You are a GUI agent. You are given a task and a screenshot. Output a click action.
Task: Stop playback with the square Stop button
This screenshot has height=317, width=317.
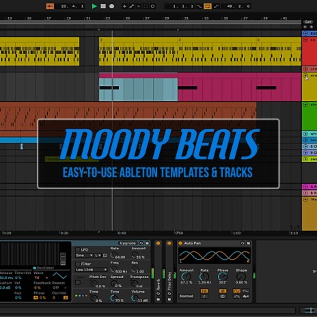coord(103,6)
